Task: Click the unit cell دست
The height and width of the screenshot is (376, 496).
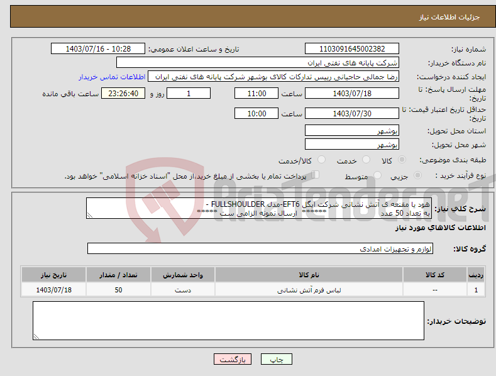Action: [183, 290]
